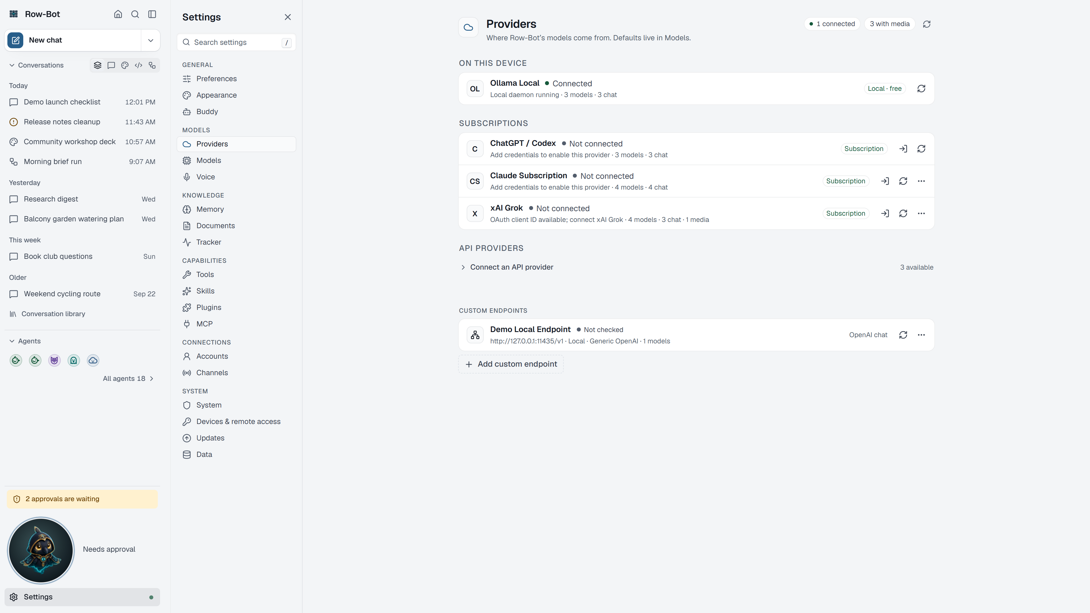View All agents 18

point(128,379)
